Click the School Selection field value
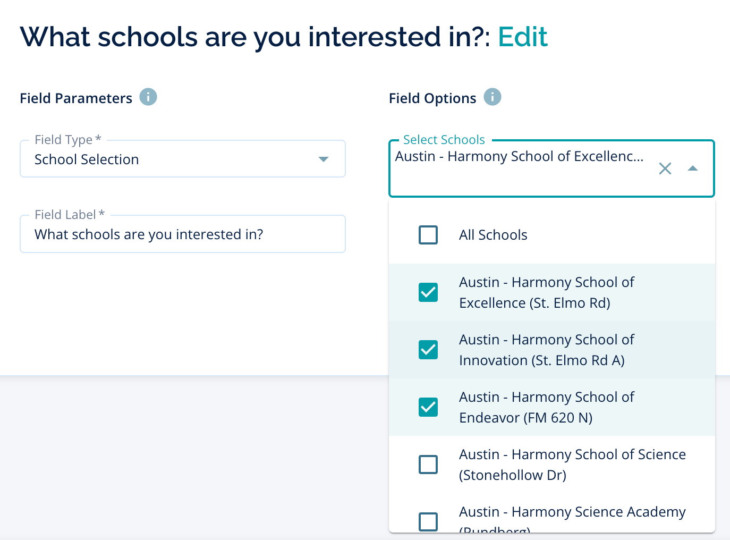730x540 pixels. [87, 159]
